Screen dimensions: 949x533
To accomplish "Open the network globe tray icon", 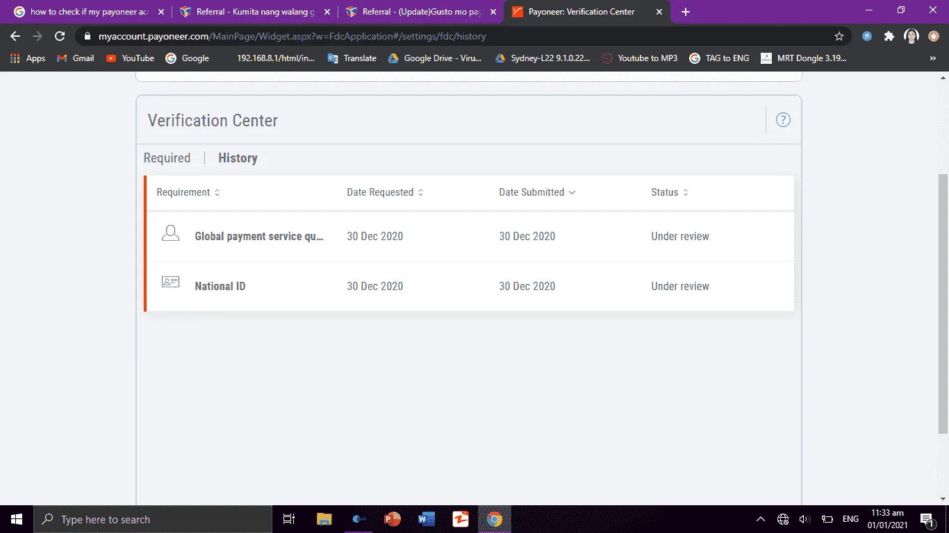I will 783,519.
